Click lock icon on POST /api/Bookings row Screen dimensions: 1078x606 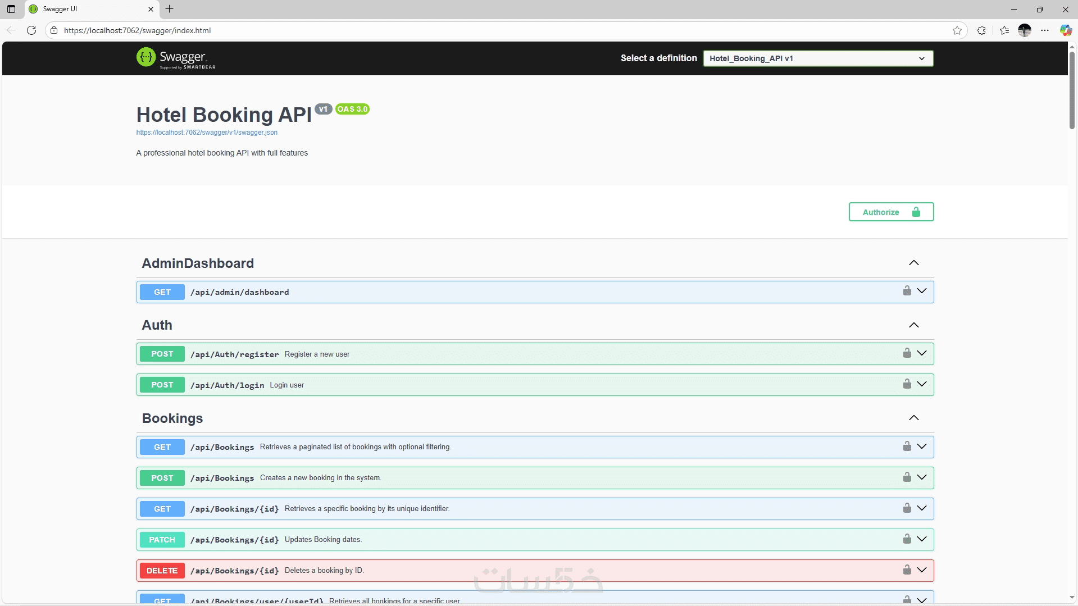coord(907,477)
